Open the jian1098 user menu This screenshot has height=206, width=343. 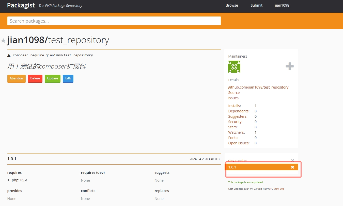(x=282, y=5)
